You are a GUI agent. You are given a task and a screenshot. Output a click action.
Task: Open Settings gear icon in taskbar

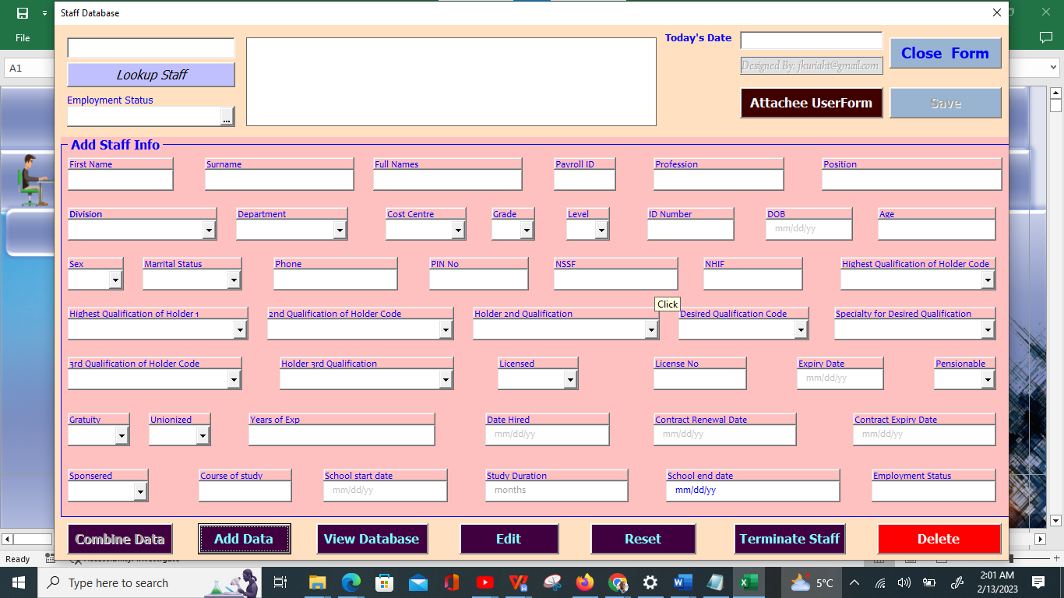[x=650, y=582]
